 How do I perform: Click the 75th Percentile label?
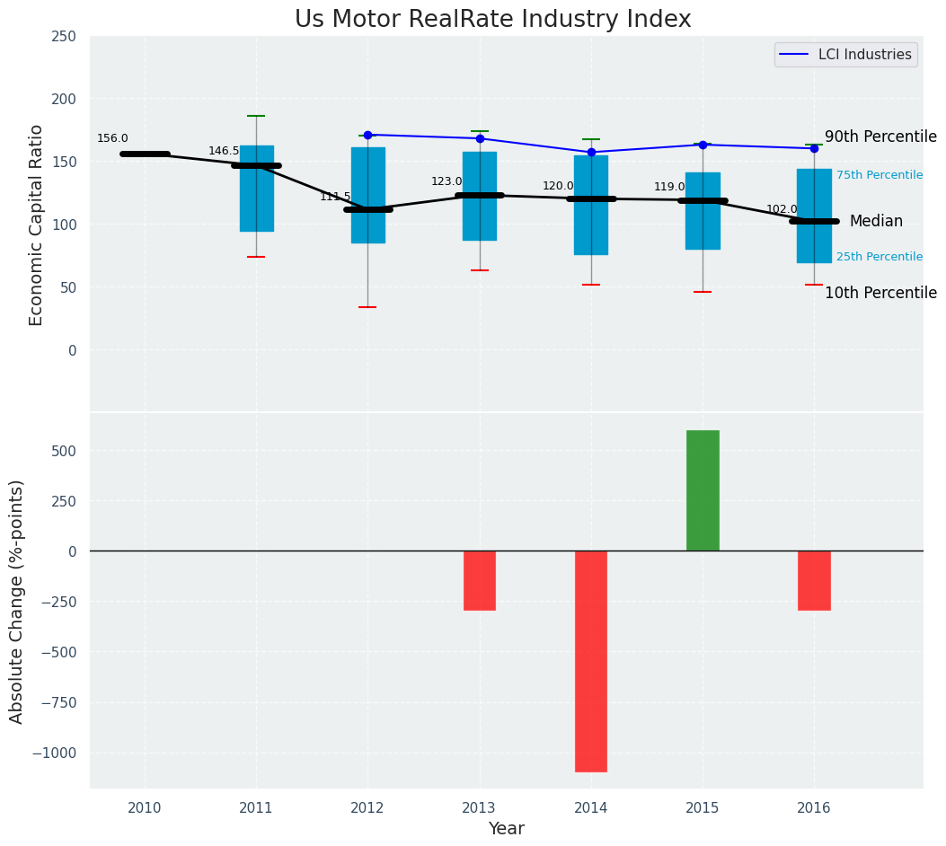pos(879,175)
